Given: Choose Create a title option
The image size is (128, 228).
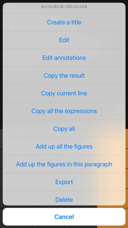Looking at the screenshot, I should pyautogui.click(x=64, y=22).
